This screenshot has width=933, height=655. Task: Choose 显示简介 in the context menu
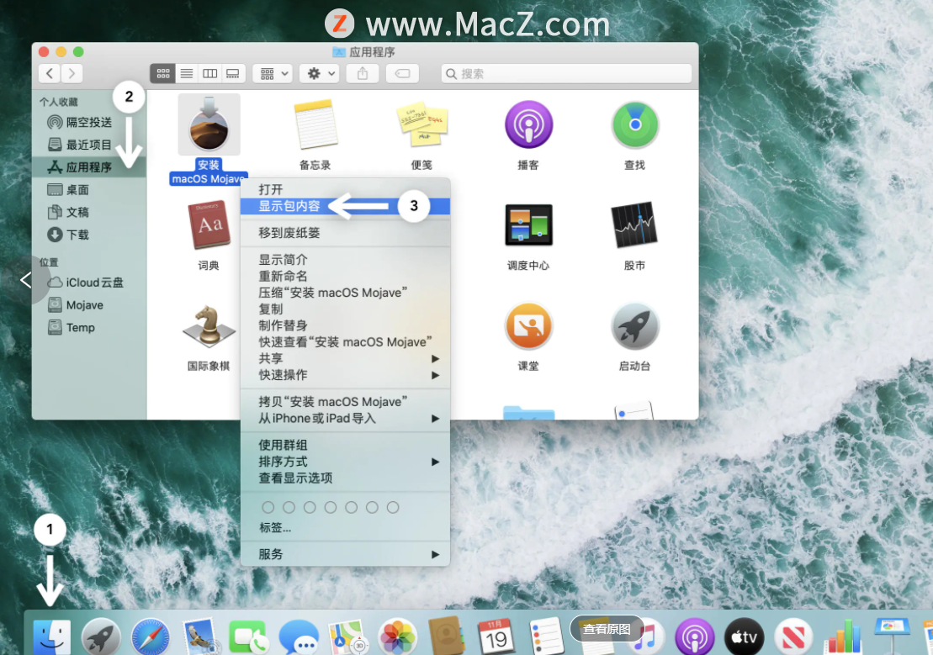pyautogui.click(x=345, y=260)
